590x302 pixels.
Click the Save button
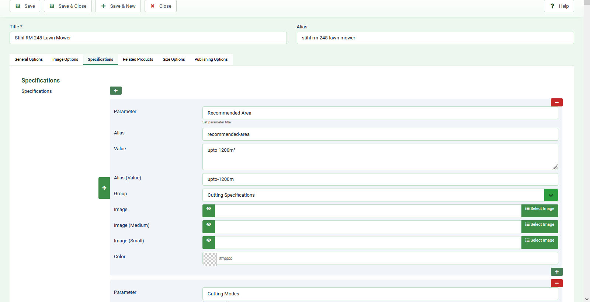25,6
